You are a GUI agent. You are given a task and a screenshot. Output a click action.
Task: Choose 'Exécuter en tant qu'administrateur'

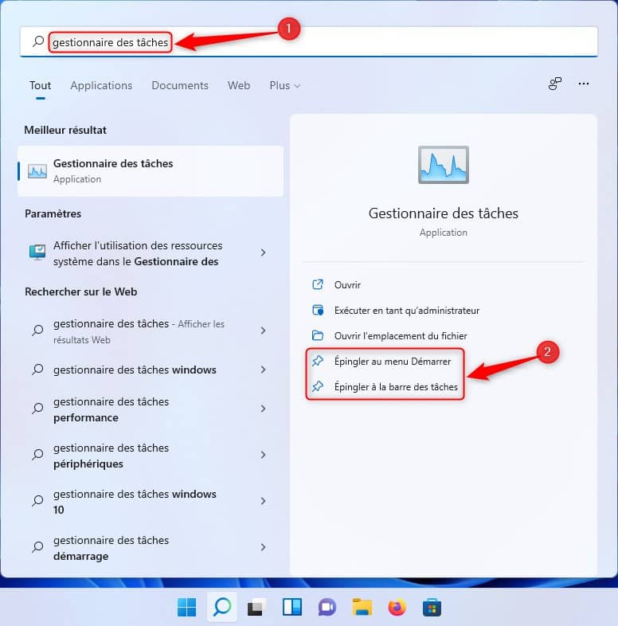407,311
